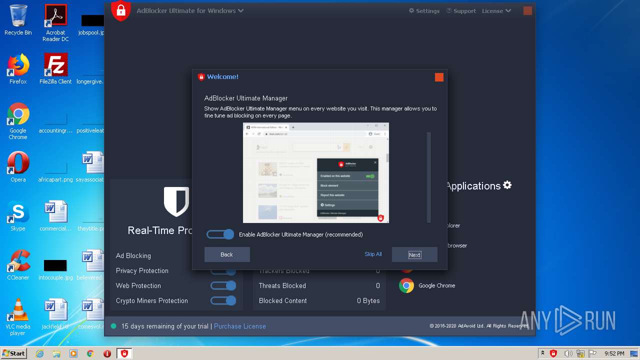640x360 pixels.
Task: Select the commercial Word document on desktop
Action: click(55, 216)
